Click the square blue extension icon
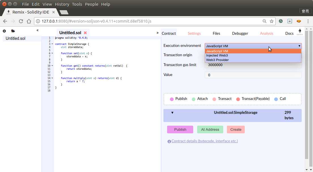Image resolution: width=313 pixels, height=172 pixels. [x=290, y=21]
